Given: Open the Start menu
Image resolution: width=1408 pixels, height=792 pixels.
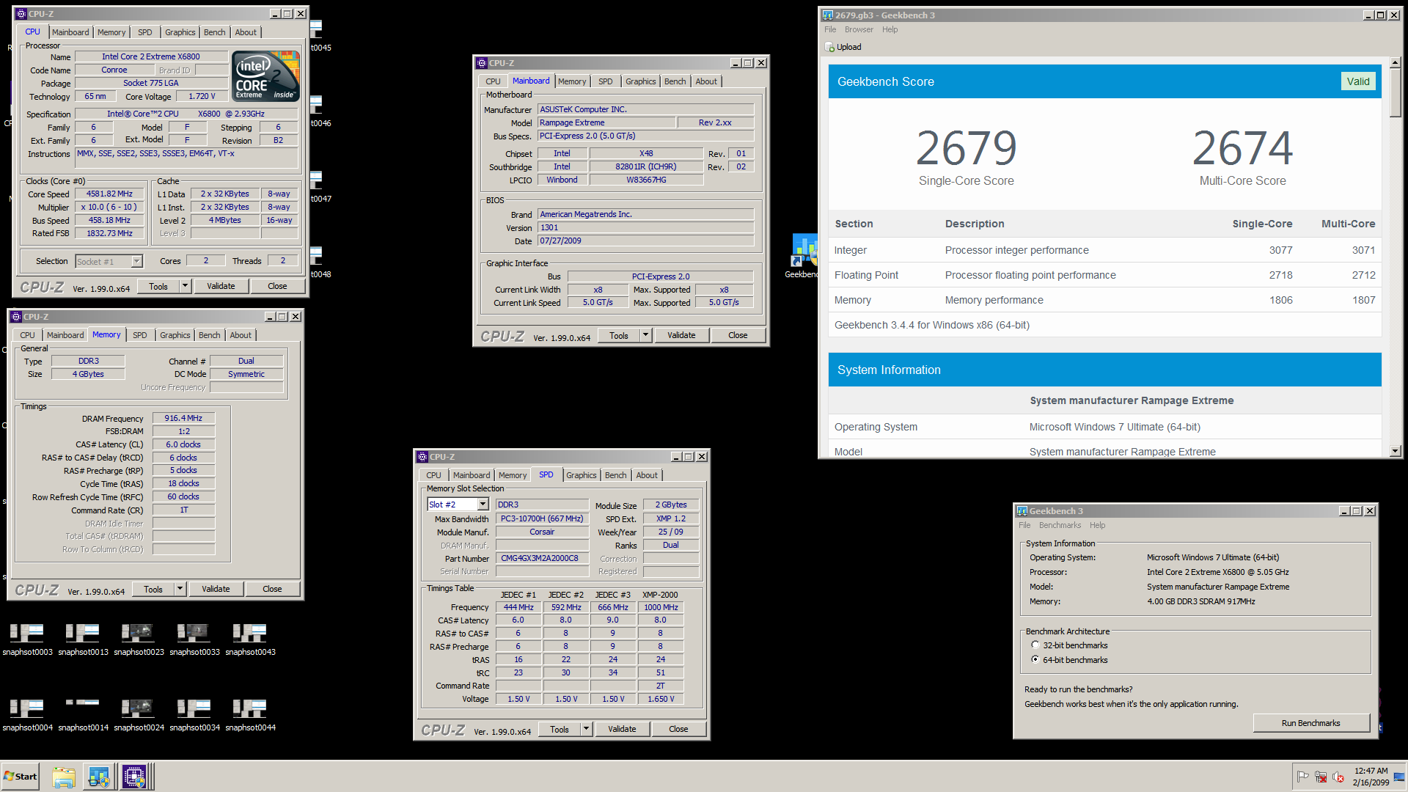Looking at the screenshot, I should (21, 777).
